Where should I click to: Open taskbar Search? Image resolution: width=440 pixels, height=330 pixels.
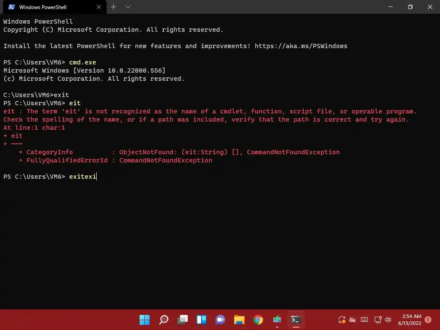164,320
